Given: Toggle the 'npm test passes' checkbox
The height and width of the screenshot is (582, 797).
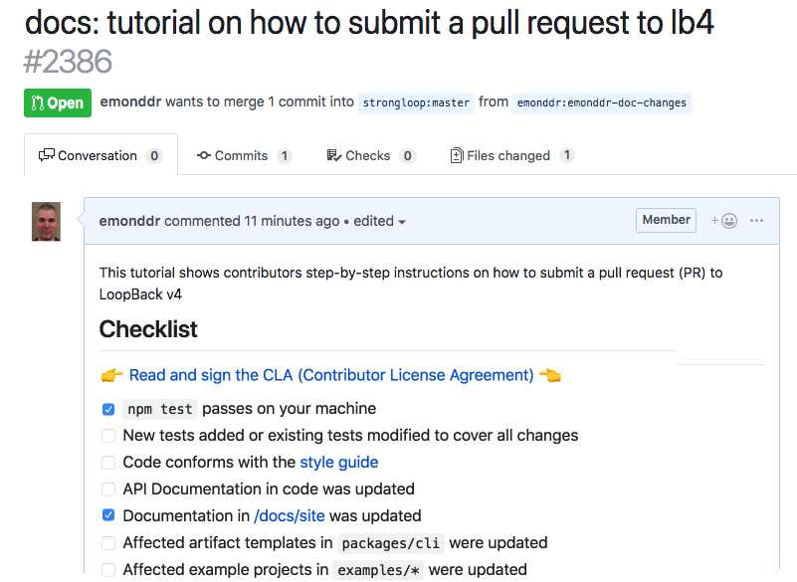Looking at the screenshot, I should (x=108, y=409).
